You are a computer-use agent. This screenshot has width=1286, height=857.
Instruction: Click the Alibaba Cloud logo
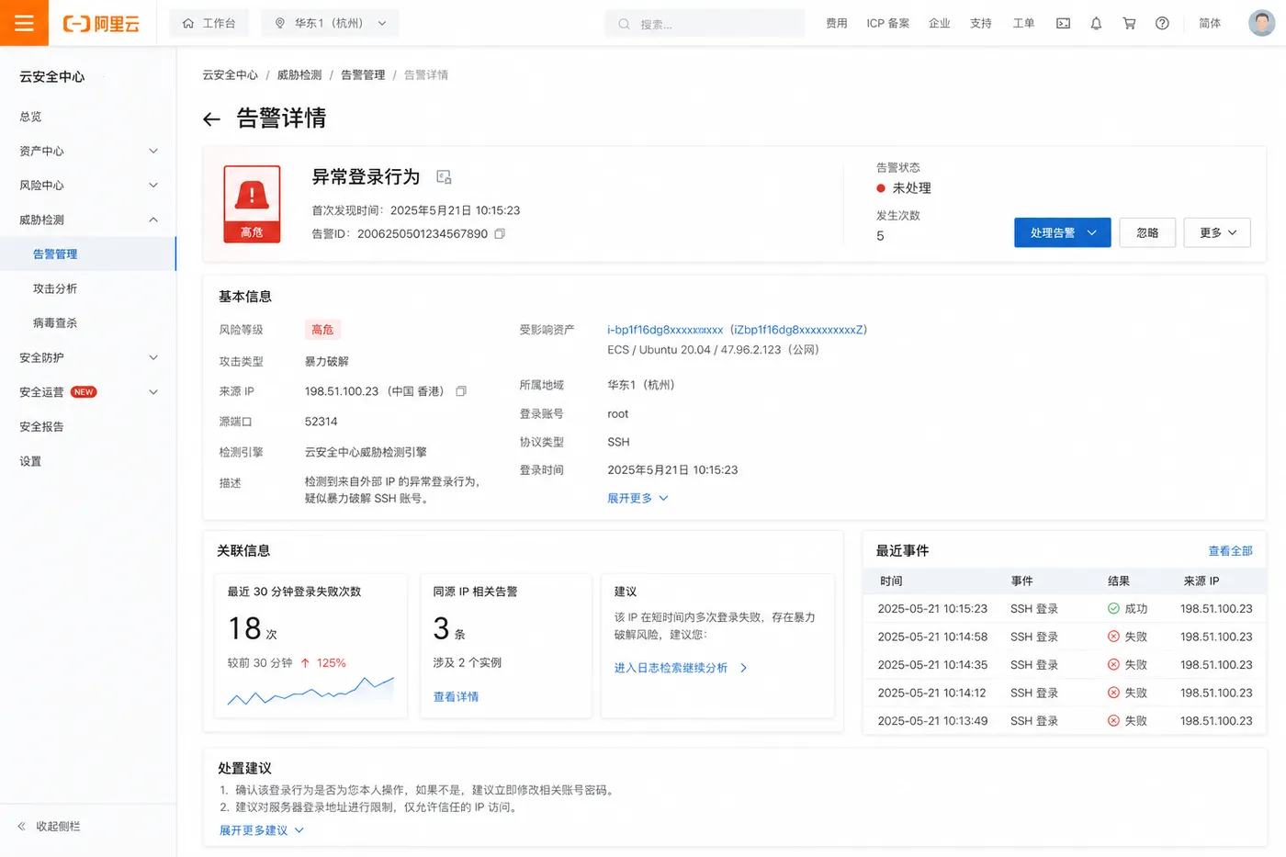pos(101,24)
